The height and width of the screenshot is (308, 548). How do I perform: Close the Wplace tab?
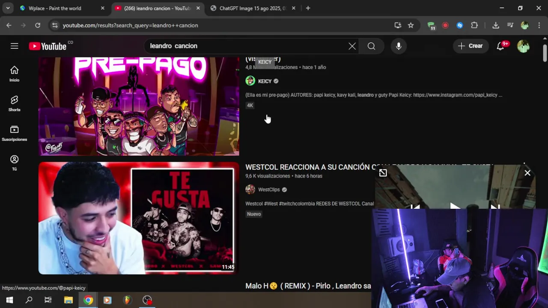point(102,8)
